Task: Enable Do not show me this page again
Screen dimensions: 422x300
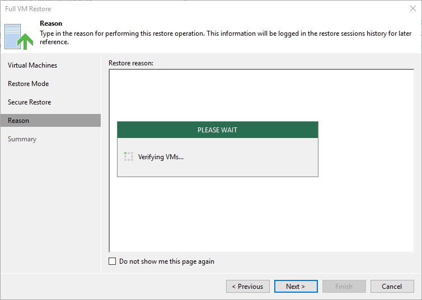Action: [112, 261]
